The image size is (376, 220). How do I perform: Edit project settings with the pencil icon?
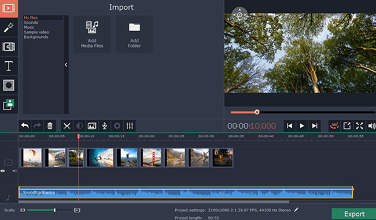click(x=296, y=210)
